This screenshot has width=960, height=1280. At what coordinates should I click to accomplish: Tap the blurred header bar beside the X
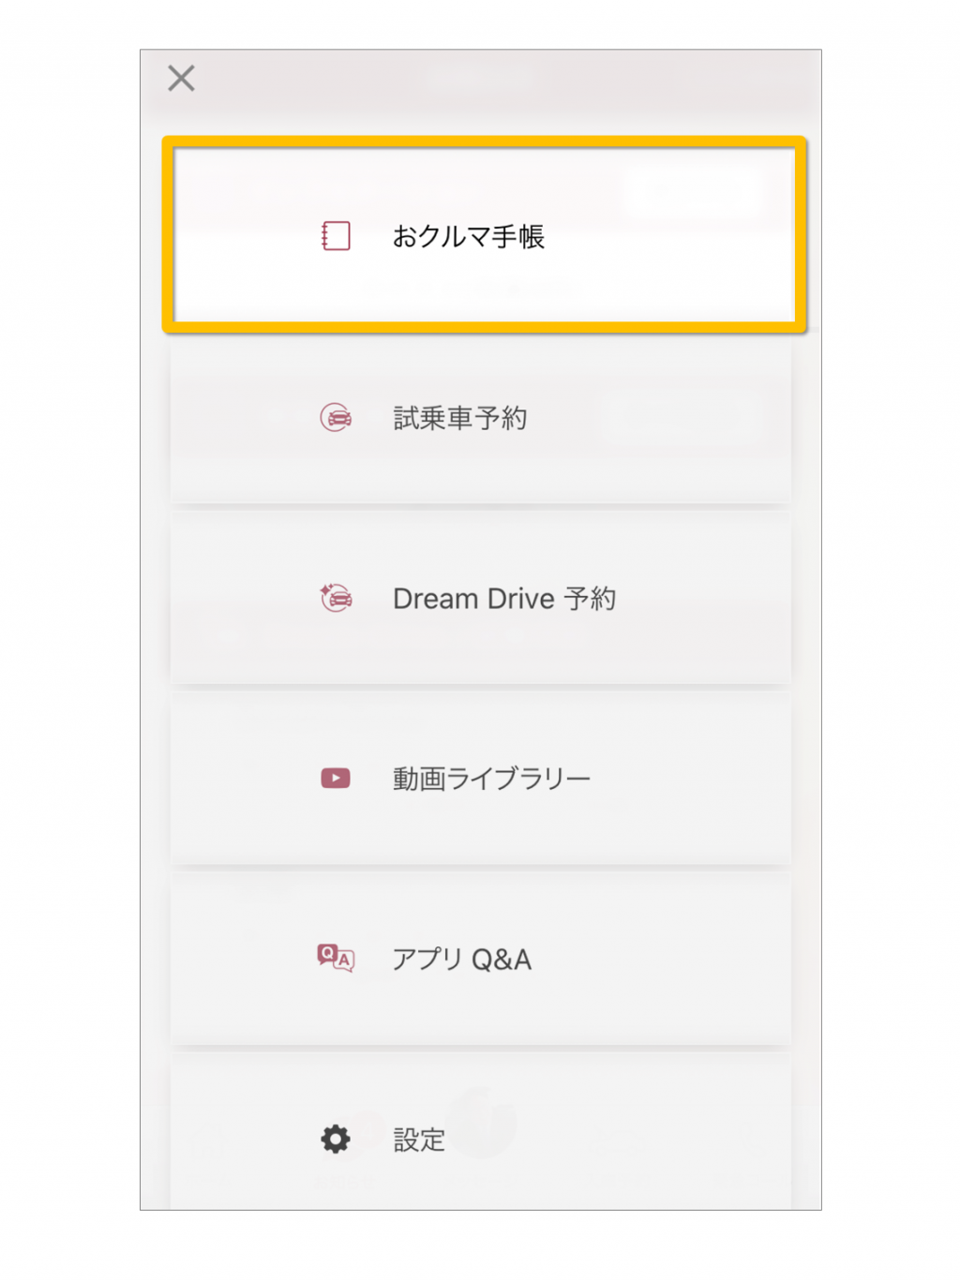point(506,79)
